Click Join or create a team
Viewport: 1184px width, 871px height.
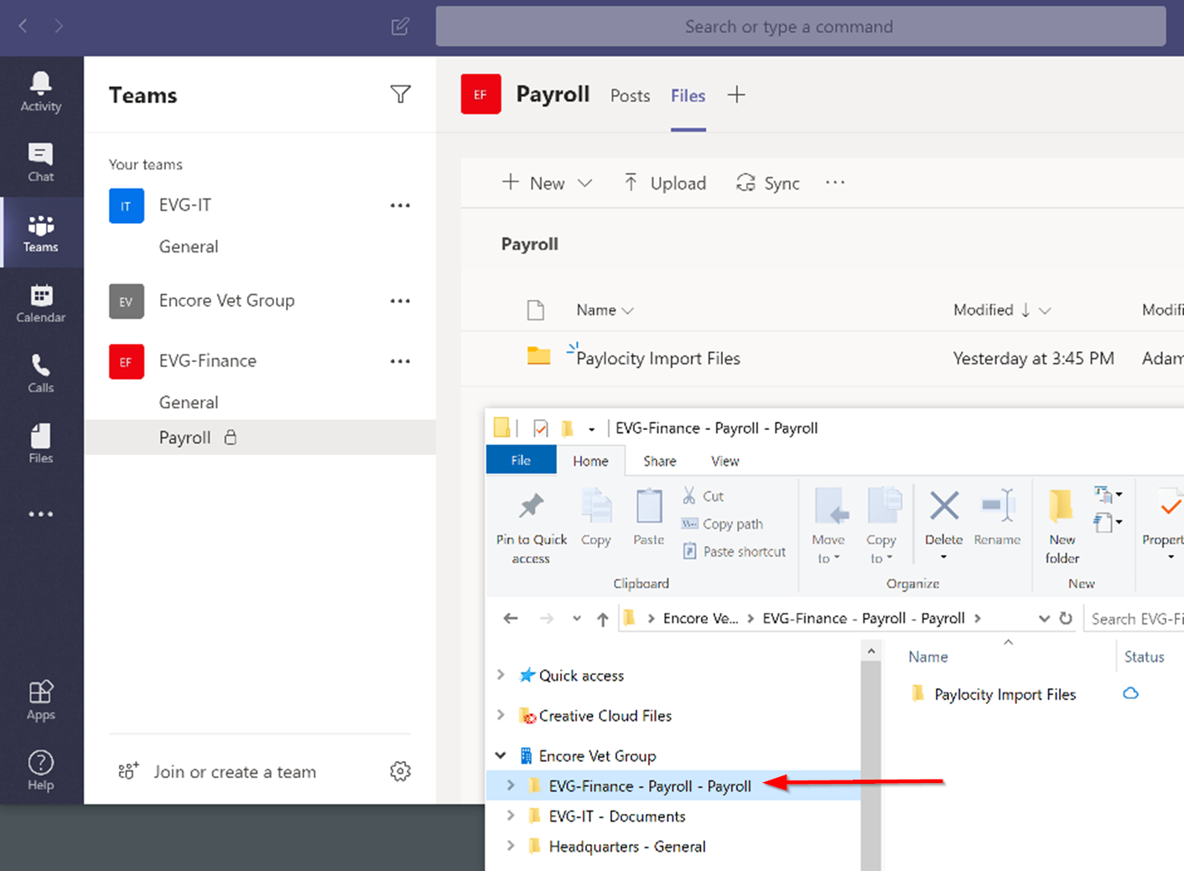tap(235, 771)
